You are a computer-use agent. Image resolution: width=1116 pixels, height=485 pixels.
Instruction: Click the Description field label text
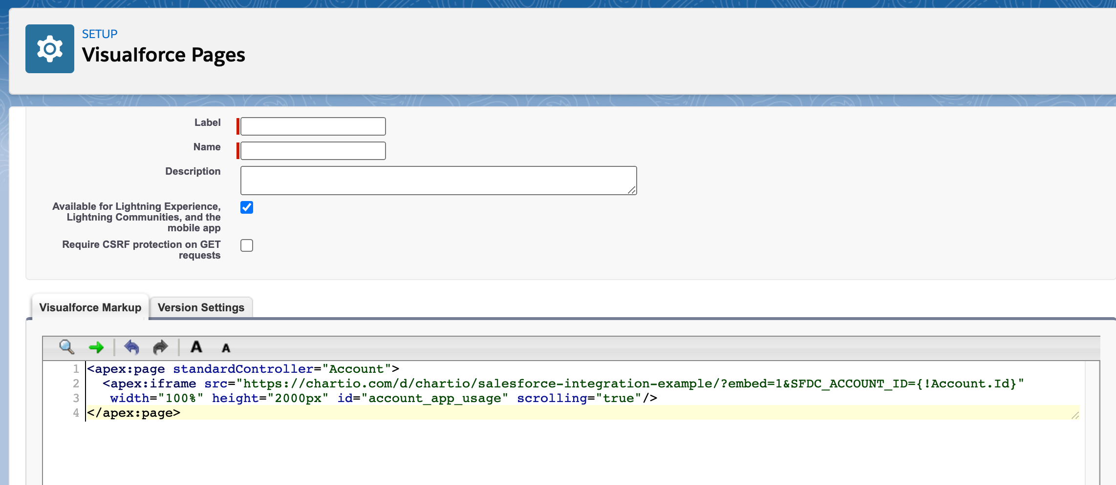pyautogui.click(x=193, y=171)
